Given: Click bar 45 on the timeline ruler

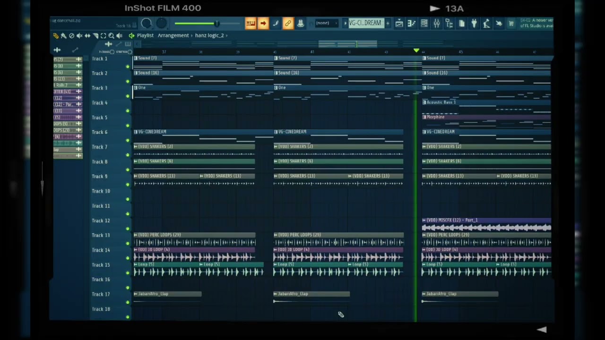Looking at the screenshot, I should [461, 52].
